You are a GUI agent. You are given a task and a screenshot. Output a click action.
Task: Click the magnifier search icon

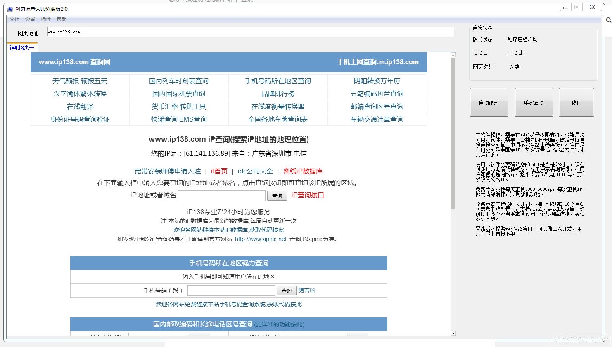click(x=608, y=20)
